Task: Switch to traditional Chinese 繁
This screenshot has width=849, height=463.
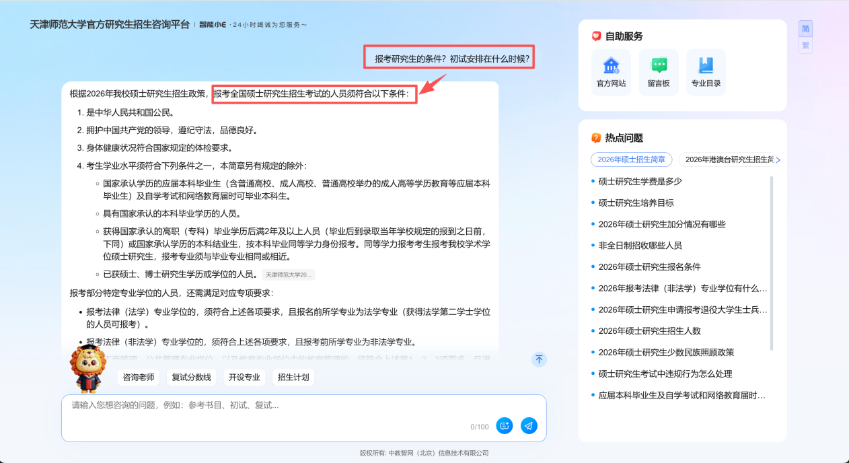Action: [x=805, y=45]
